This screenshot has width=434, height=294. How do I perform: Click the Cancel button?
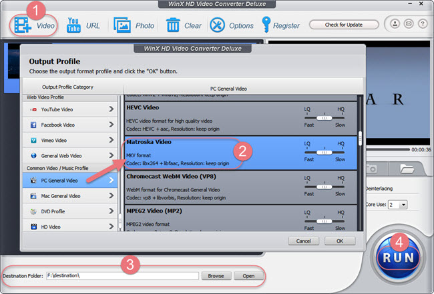click(x=303, y=241)
